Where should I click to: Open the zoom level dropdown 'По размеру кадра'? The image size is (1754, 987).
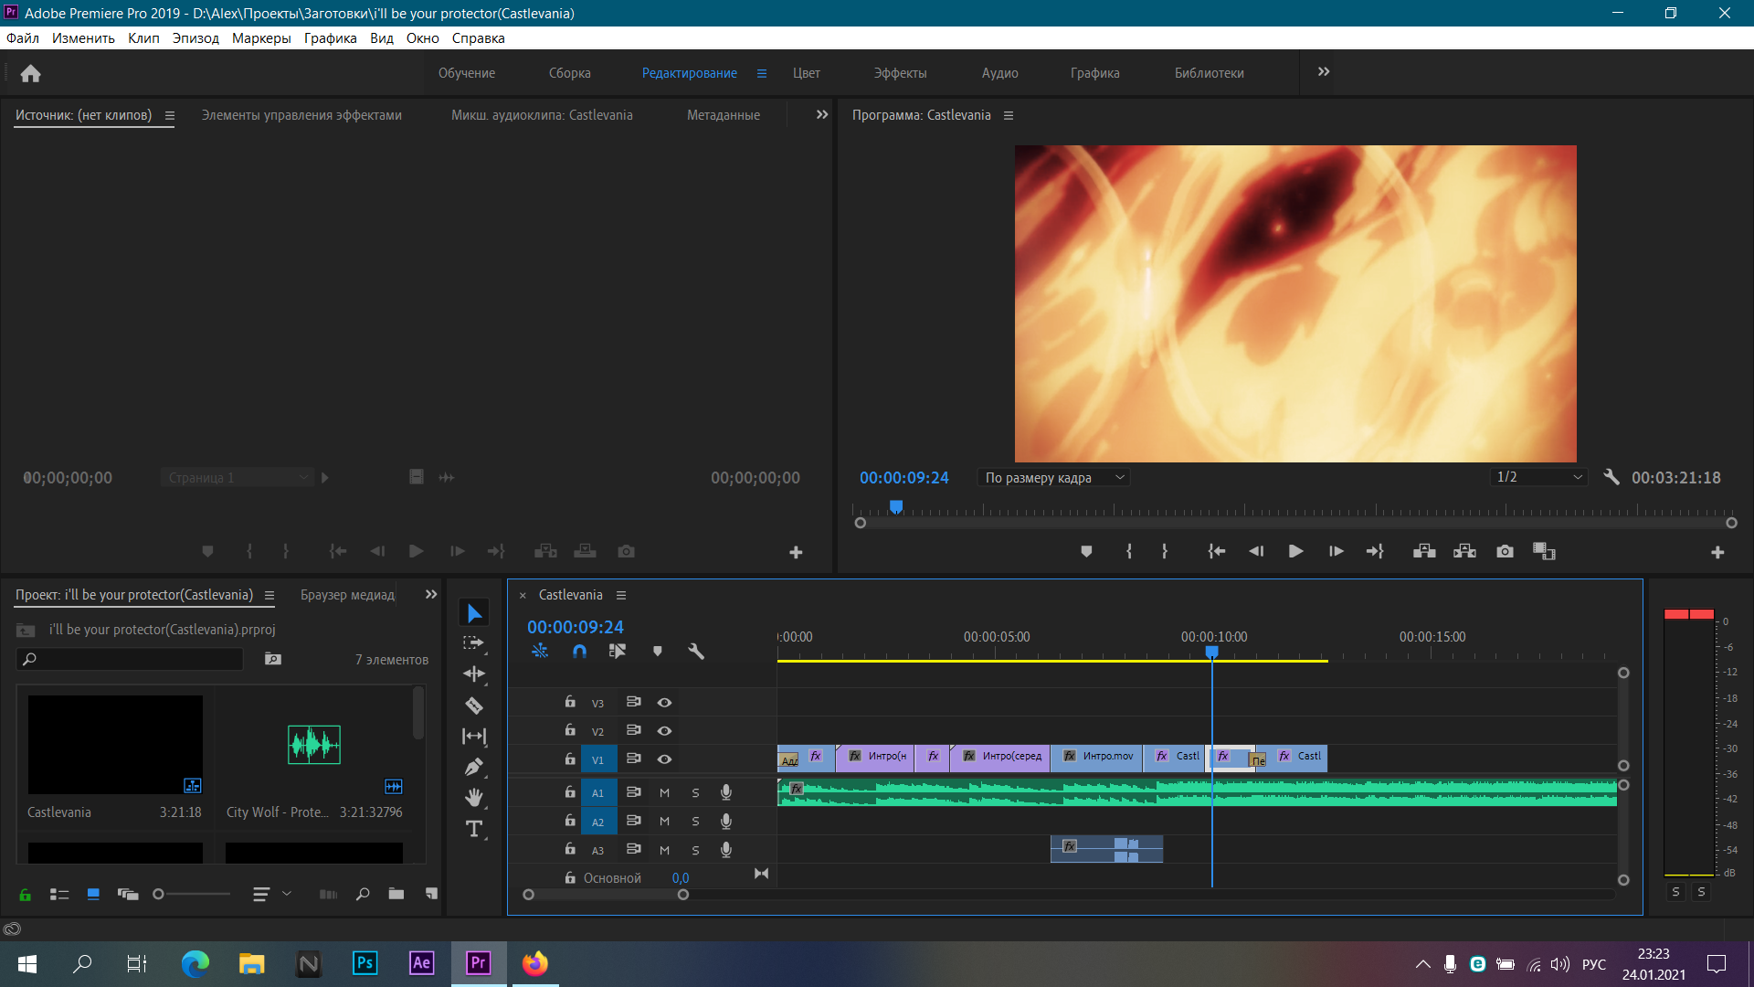pos(1053,478)
